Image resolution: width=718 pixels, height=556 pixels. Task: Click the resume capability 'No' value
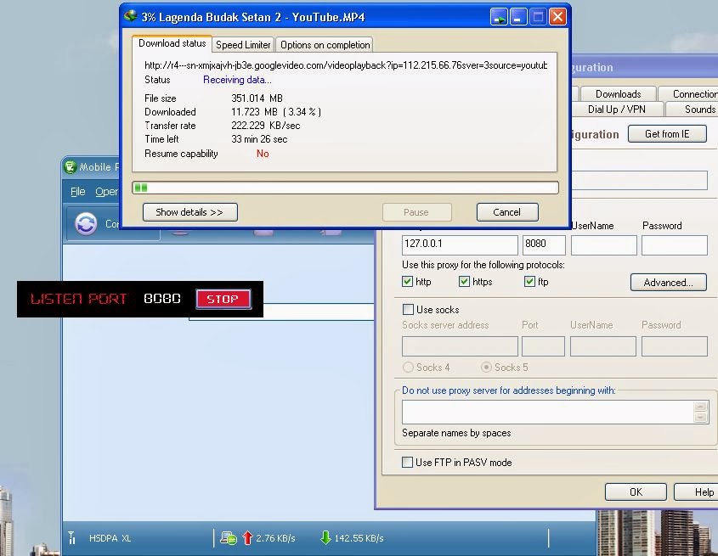[263, 154]
